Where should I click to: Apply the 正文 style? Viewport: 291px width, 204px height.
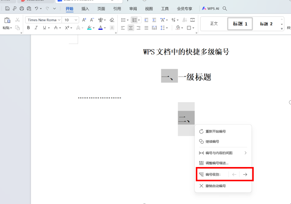214,24
